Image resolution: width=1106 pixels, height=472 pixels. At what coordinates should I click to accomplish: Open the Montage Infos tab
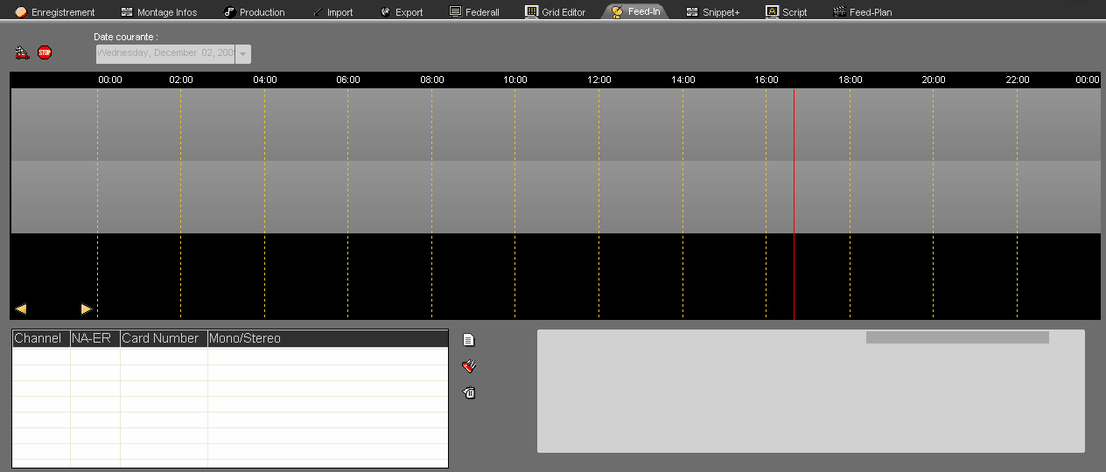pos(158,12)
